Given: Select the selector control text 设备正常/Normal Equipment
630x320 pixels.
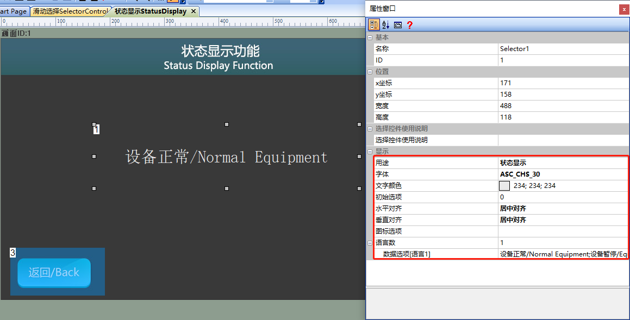Looking at the screenshot, I should coord(227,157).
